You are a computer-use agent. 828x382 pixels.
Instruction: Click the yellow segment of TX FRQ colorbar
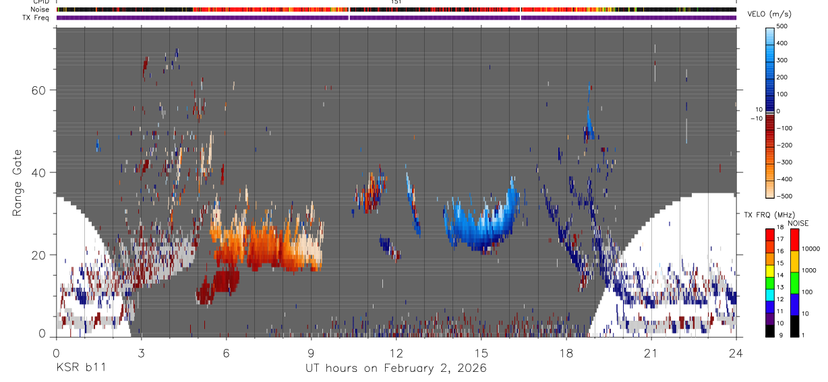click(770, 271)
